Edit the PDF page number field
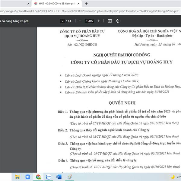Screen dimensions: 181x181 [62, 21]
